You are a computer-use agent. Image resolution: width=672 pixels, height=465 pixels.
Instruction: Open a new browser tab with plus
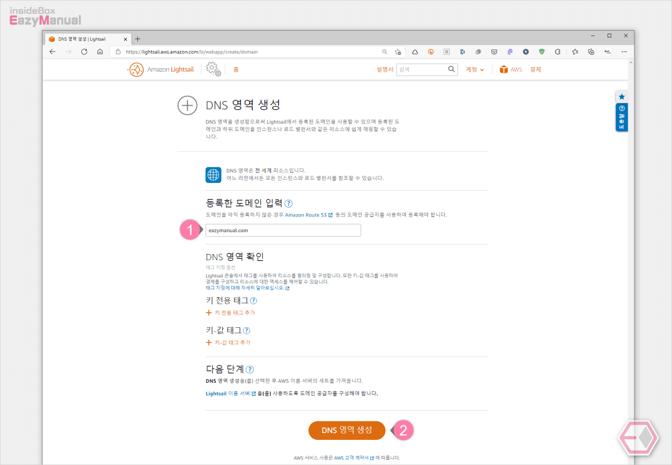click(138, 39)
